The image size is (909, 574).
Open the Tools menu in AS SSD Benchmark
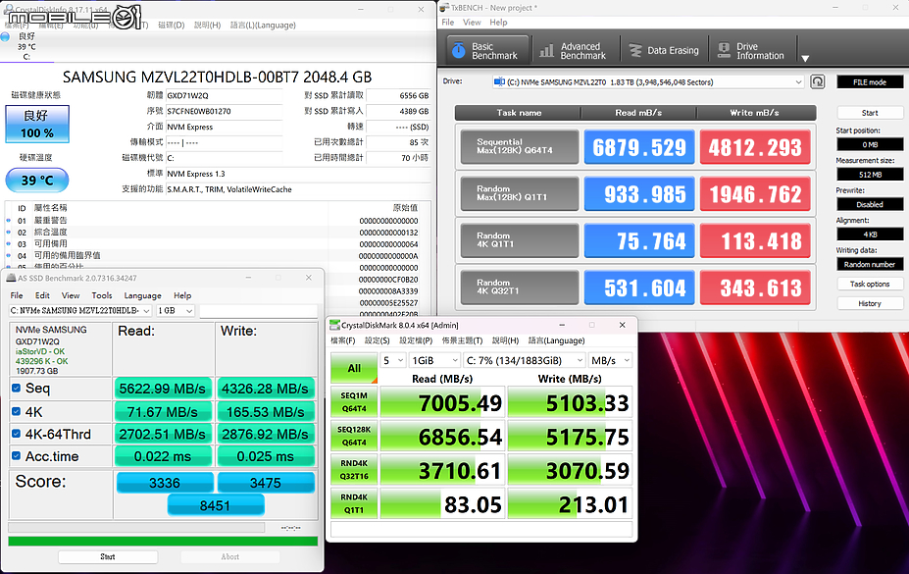pos(101,295)
